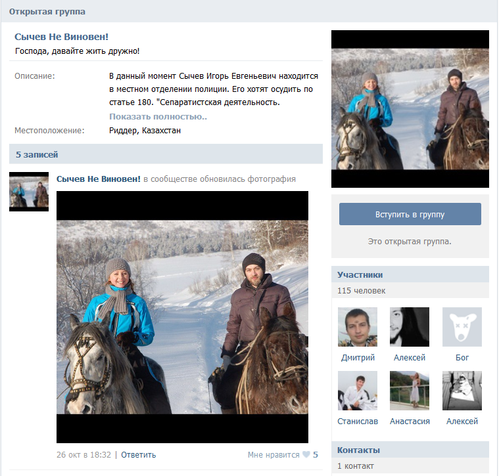Expand description with Показать полностью

(158, 117)
